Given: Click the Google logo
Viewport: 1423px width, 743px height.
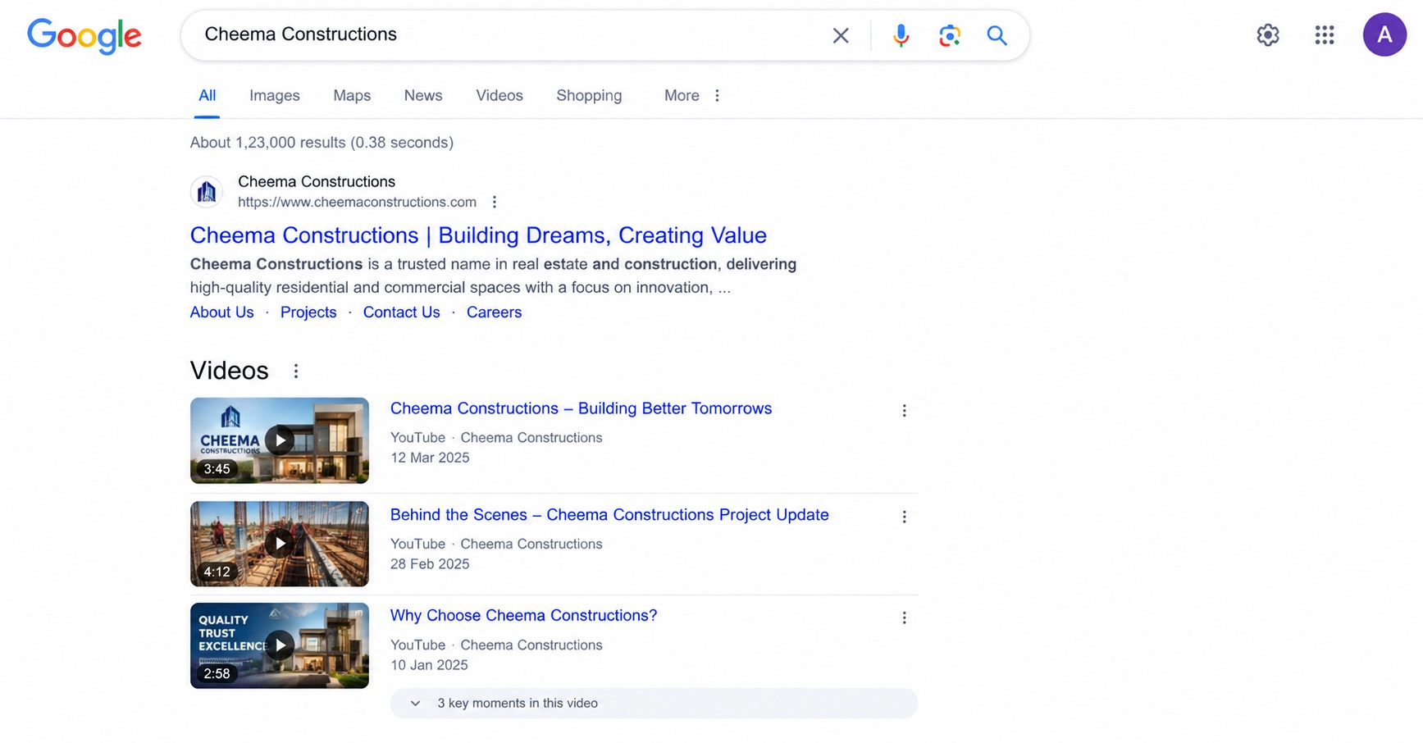Looking at the screenshot, I should point(84,36).
